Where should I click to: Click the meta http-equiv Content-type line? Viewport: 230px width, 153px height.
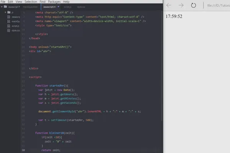(90, 17)
